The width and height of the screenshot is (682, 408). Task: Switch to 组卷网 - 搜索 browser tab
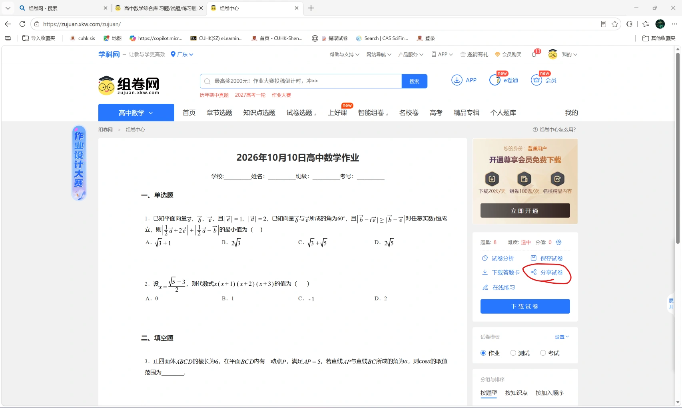coord(63,8)
